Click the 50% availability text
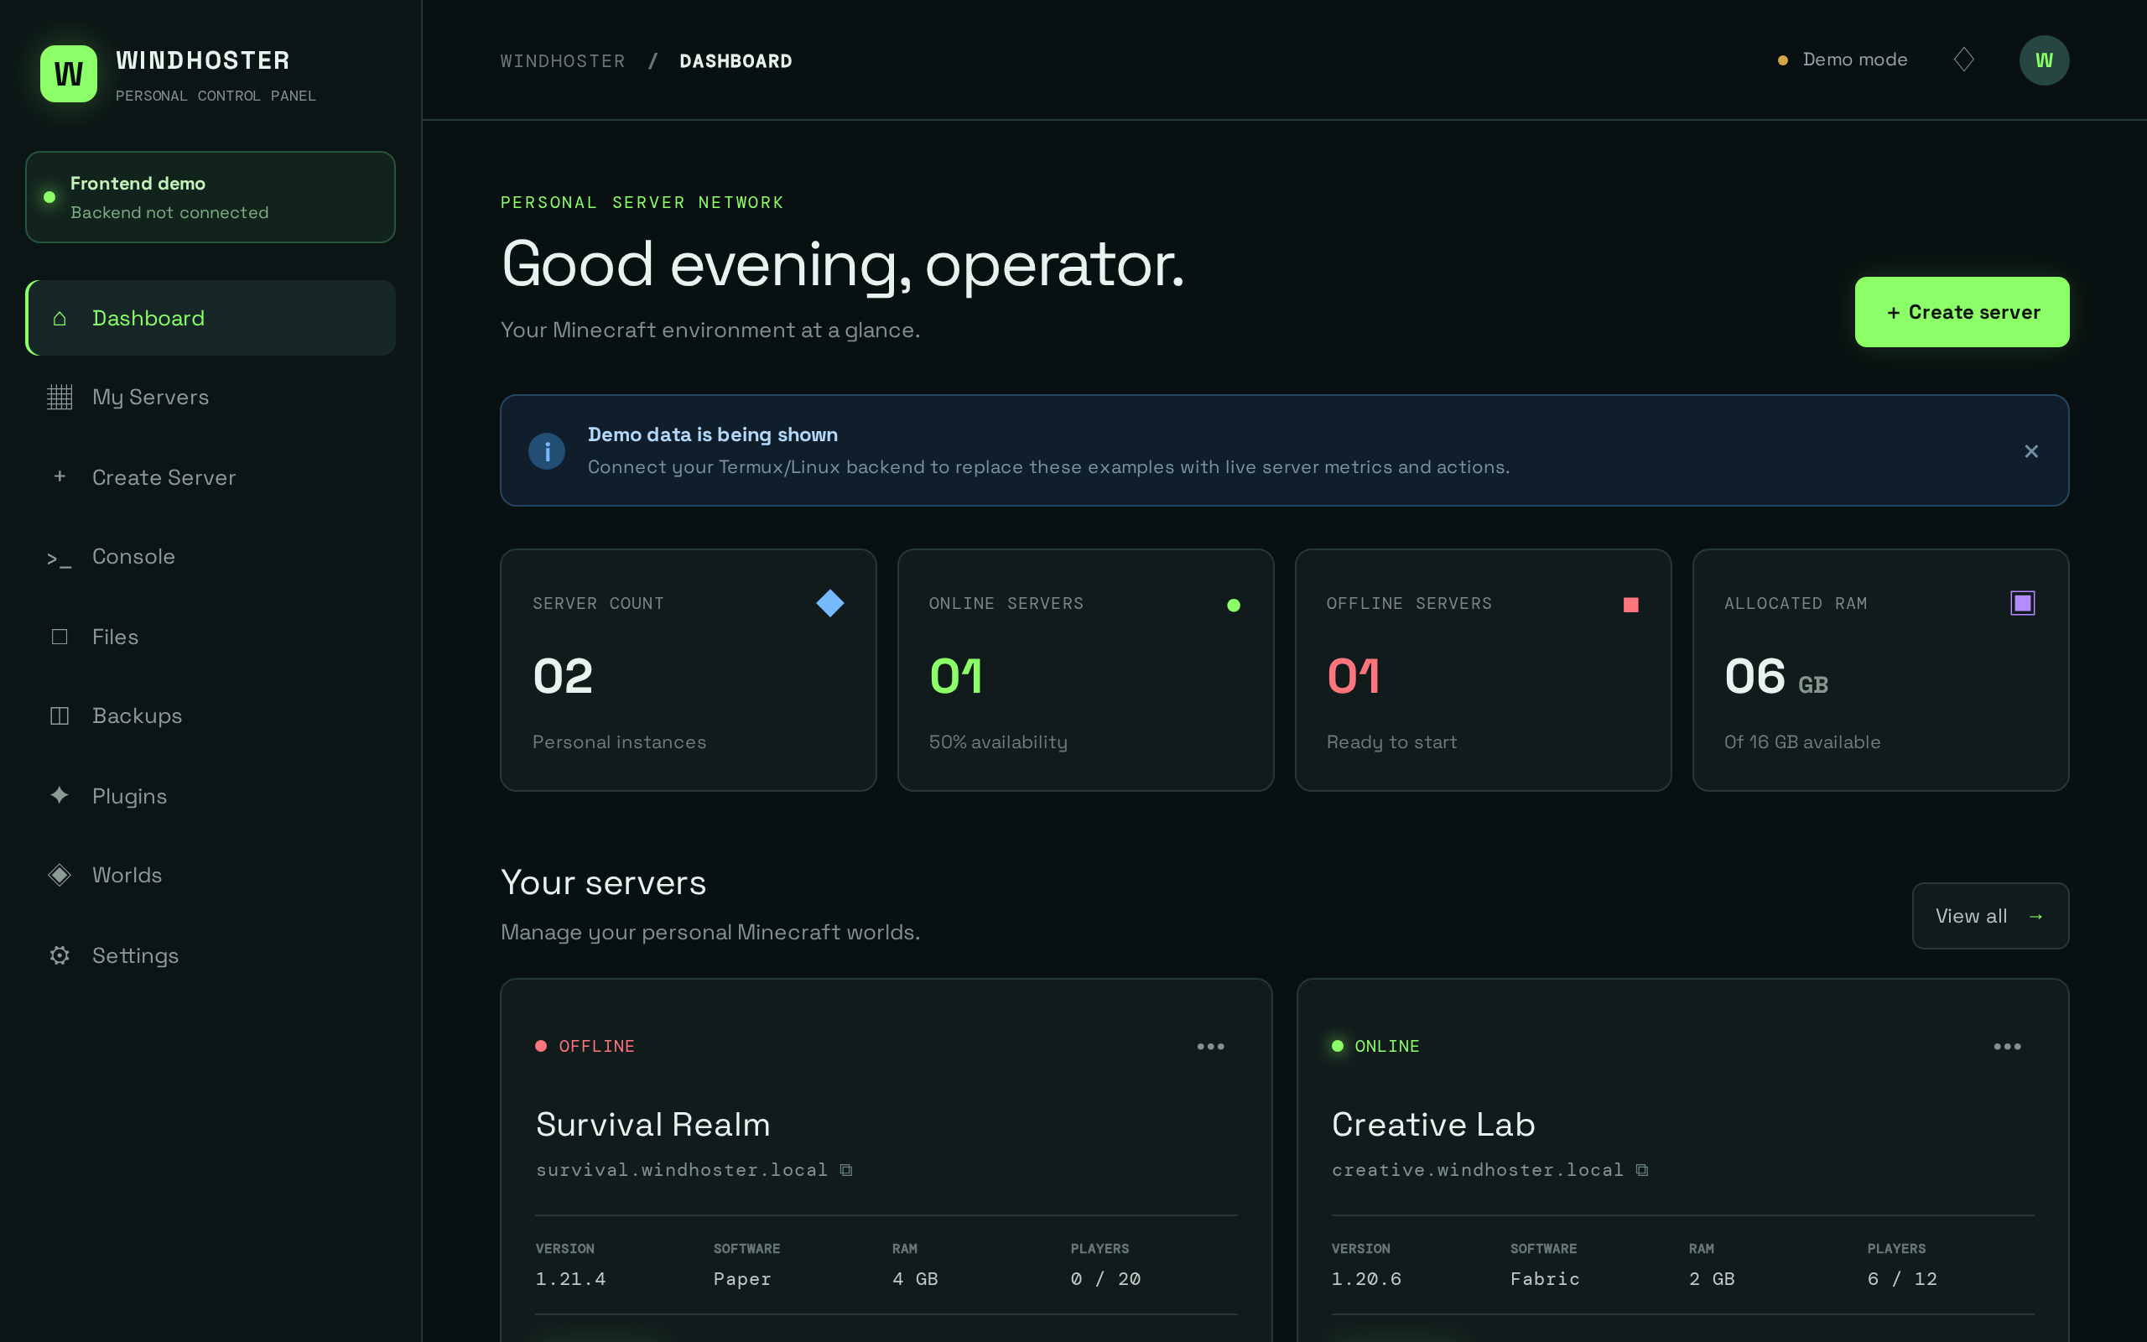 (x=998, y=742)
